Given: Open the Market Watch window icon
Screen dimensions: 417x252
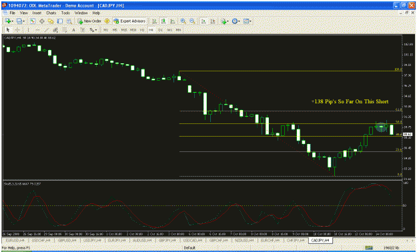Looking at the screenshot, I should coord(33,21).
